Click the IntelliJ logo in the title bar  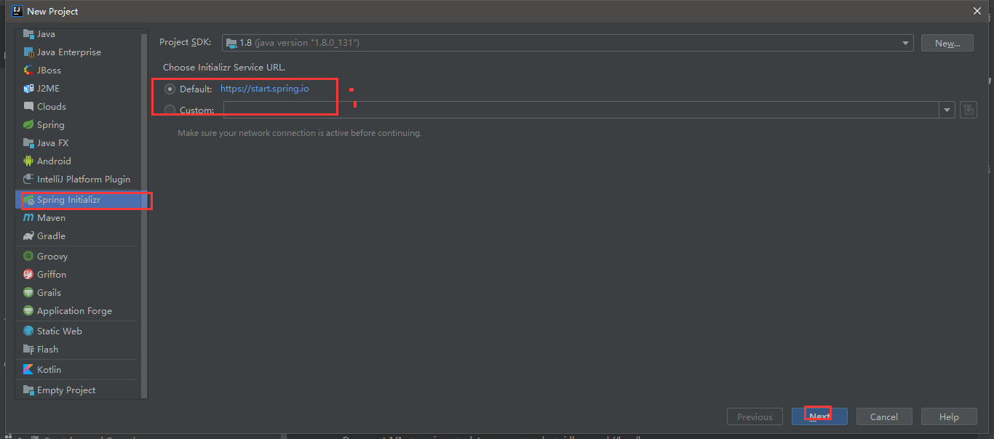17,11
